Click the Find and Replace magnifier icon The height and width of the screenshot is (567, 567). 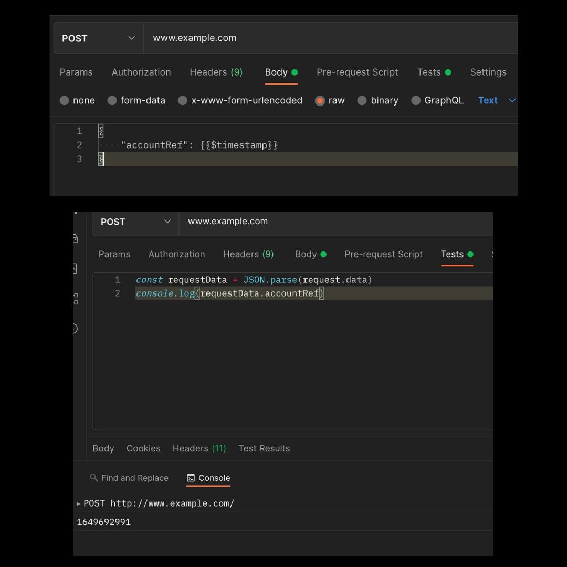pos(94,478)
